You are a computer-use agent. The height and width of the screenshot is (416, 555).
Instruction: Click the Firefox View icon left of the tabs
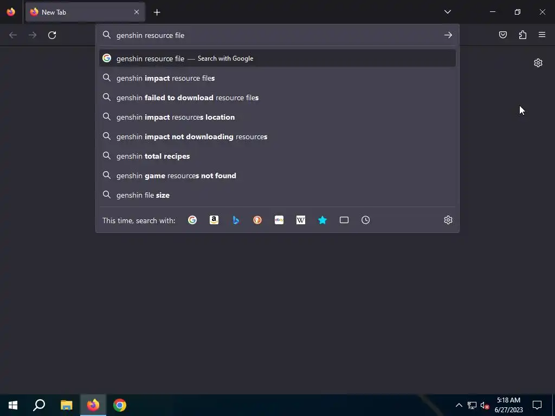click(x=11, y=12)
